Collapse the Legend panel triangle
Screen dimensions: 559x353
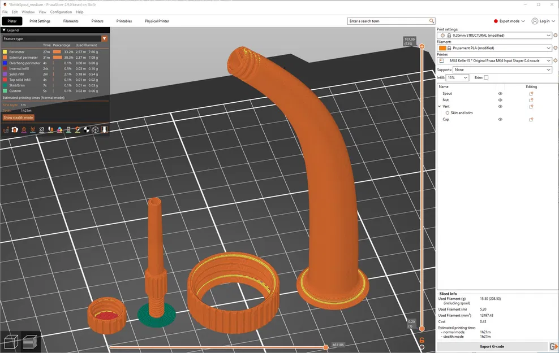point(4,30)
